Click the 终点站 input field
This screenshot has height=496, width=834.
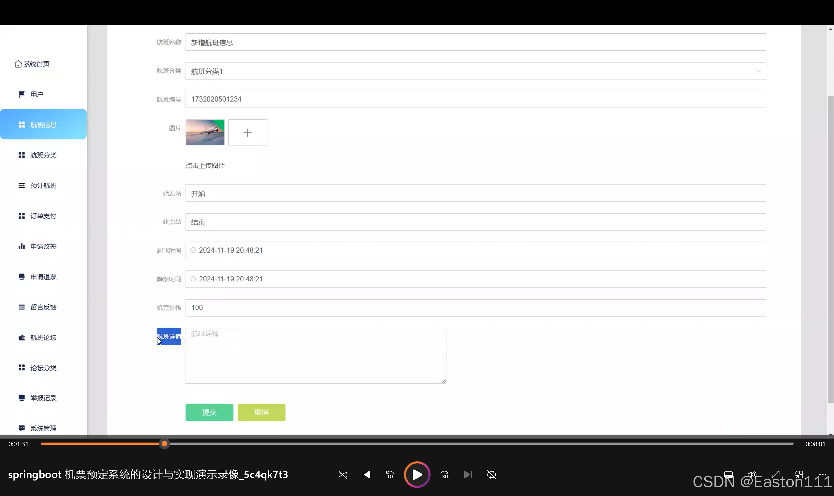476,222
